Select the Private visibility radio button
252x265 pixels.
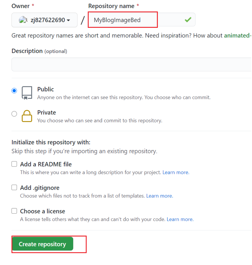pyautogui.click(x=14, y=114)
